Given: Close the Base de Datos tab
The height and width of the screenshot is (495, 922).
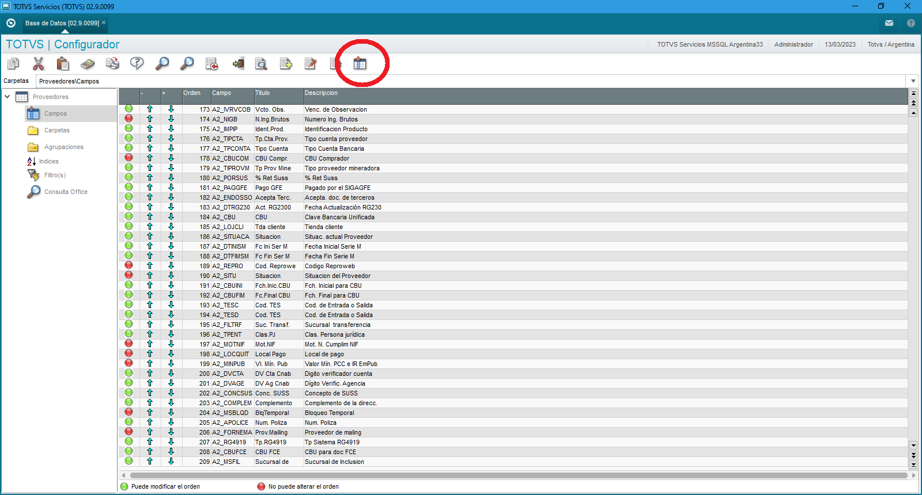Looking at the screenshot, I should 104,22.
